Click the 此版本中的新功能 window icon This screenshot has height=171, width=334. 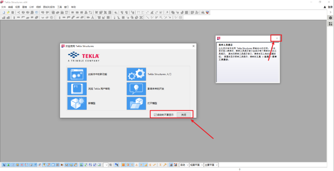click(x=77, y=74)
